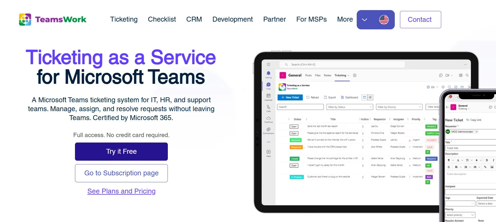Click the channel search magnifier icon
The height and width of the screenshot is (222, 496).
click(x=467, y=75)
